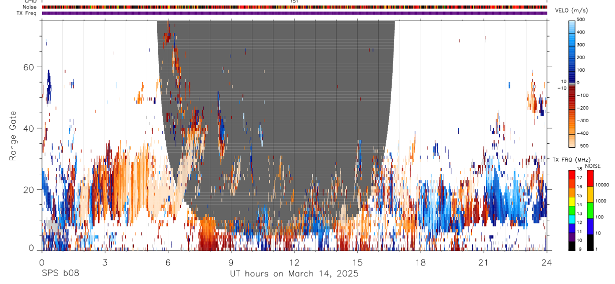Click the purple TX Freq strip at top
Image resolution: width=615 pixels, height=284 pixels.
pyautogui.click(x=294, y=13)
